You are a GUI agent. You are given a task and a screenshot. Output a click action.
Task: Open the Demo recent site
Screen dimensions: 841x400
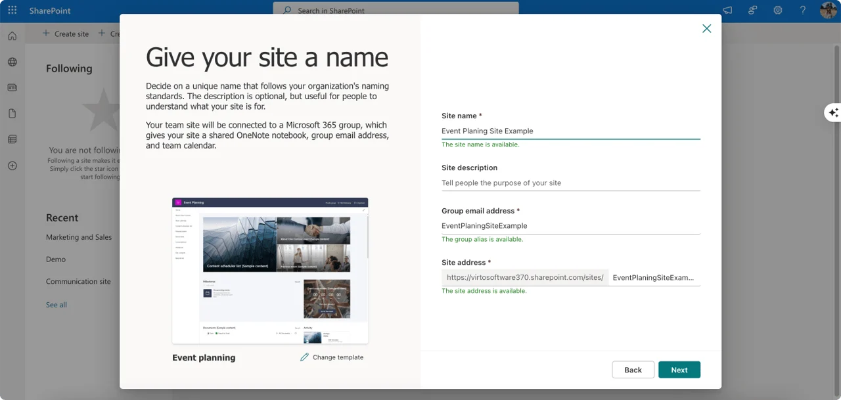(56, 259)
